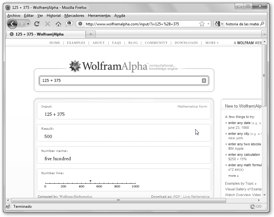Click the speech bubble globe toolbar icon
Screen dimensions: 274x217
[69, 24]
